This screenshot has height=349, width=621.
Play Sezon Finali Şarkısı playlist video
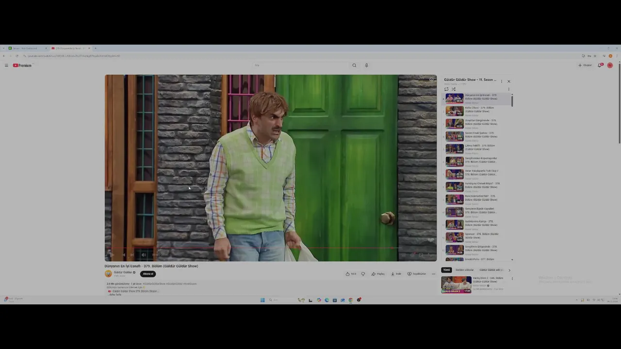pyautogui.click(x=477, y=136)
